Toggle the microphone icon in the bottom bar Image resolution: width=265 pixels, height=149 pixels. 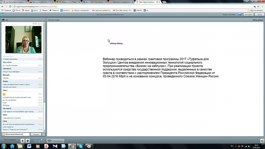point(23,141)
